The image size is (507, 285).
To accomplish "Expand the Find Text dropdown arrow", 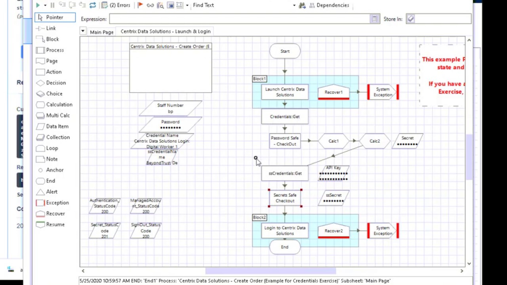I will coord(294,5).
